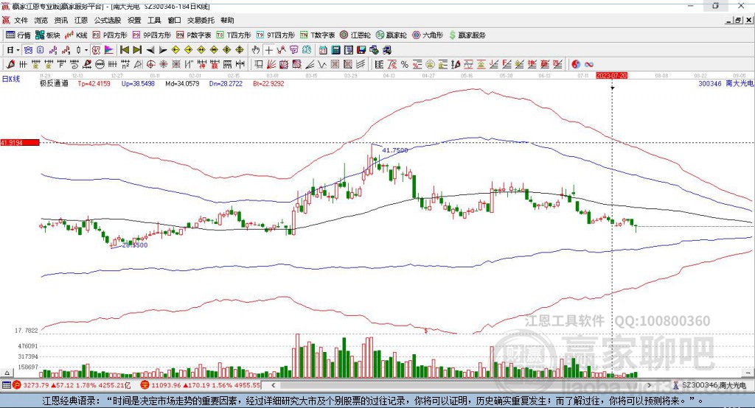Image resolution: width=755 pixels, height=408 pixels.
Task: Click the 300346 南大光电 stock label
Action: (726, 83)
